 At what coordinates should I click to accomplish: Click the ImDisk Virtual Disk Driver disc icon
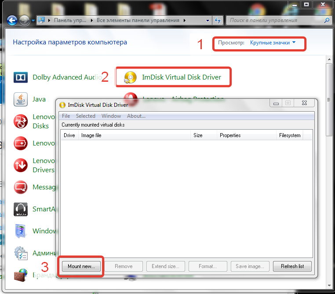131,77
